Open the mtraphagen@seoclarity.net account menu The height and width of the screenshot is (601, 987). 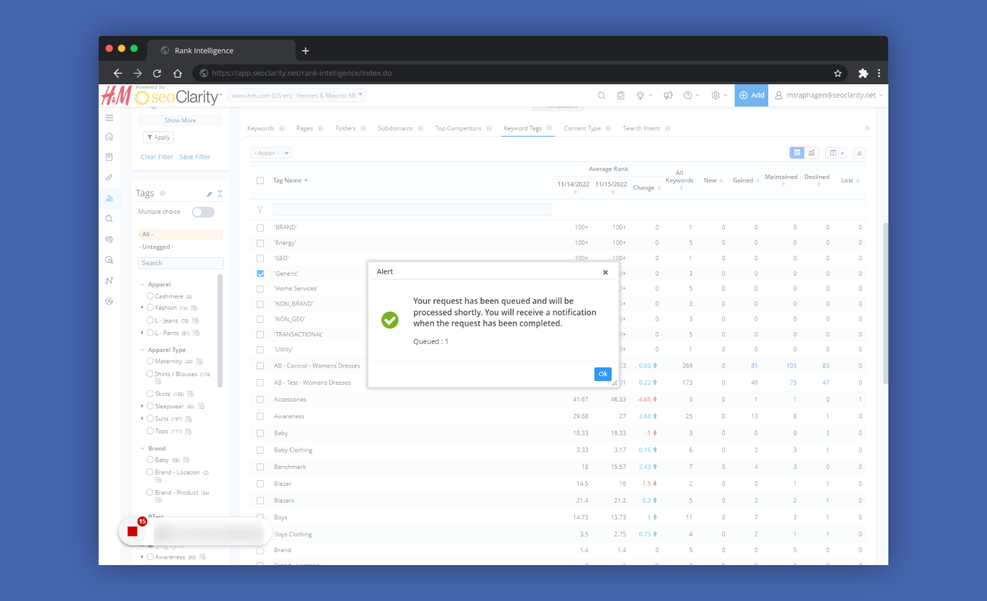coord(829,95)
